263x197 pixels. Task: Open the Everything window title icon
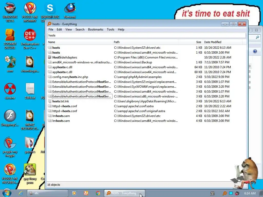point(49,24)
